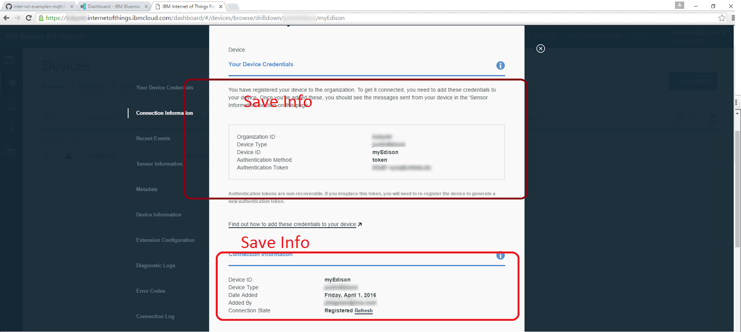The width and height of the screenshot is (741, 332).
Task: Switch to intel-iot-examples-mqtt tab
Action: pos(39,6)
